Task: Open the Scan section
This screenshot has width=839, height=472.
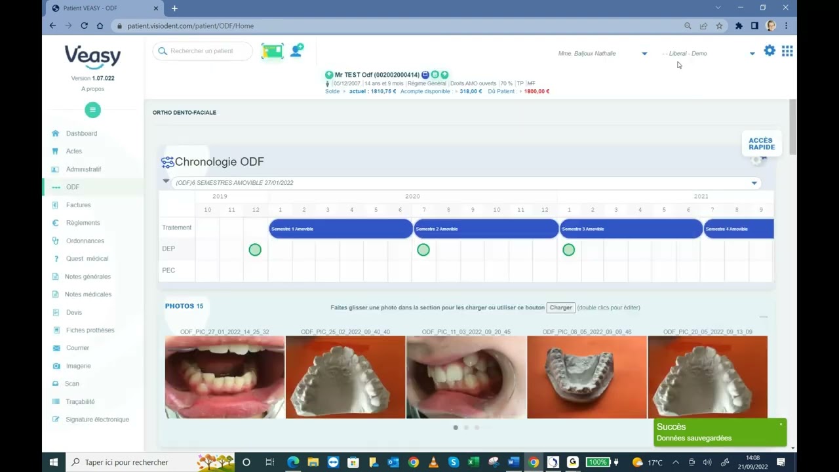Action: pos(71,383)
